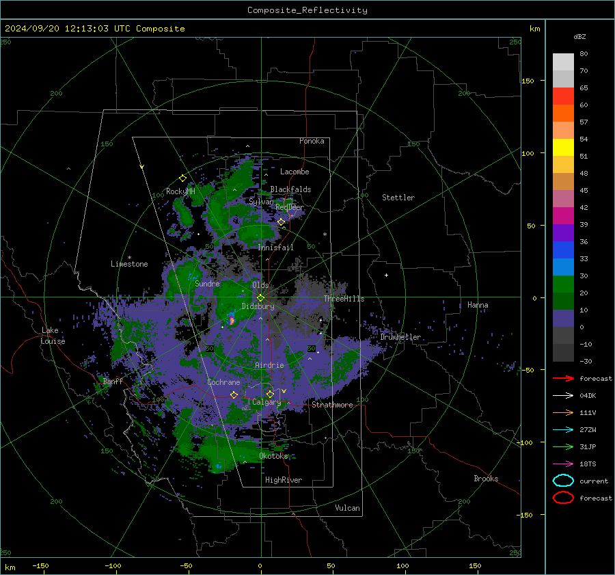Click the yellow radar site marker at Olds

[260, 297]
